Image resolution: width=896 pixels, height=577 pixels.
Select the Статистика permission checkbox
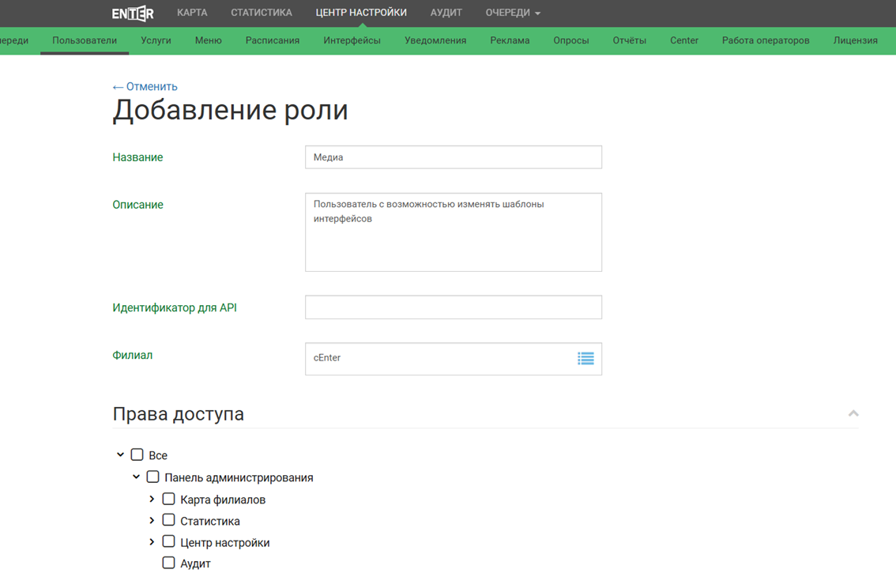pos(169,521)
